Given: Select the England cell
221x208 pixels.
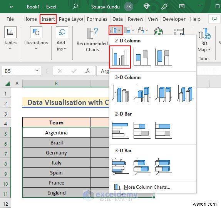Looking at the screenshot, I should coord(56,193).
